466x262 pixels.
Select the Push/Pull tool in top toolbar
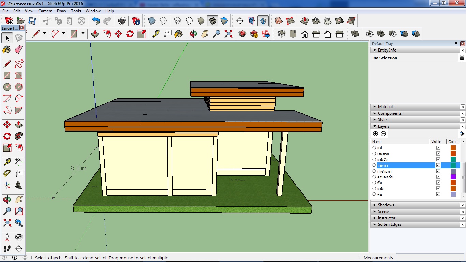[x=95, y=34]
